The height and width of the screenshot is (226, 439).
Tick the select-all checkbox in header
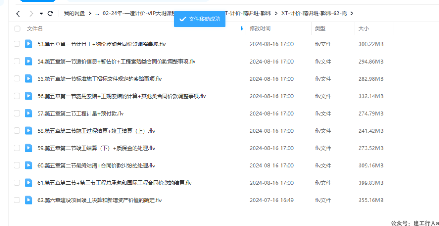point(18,28)
